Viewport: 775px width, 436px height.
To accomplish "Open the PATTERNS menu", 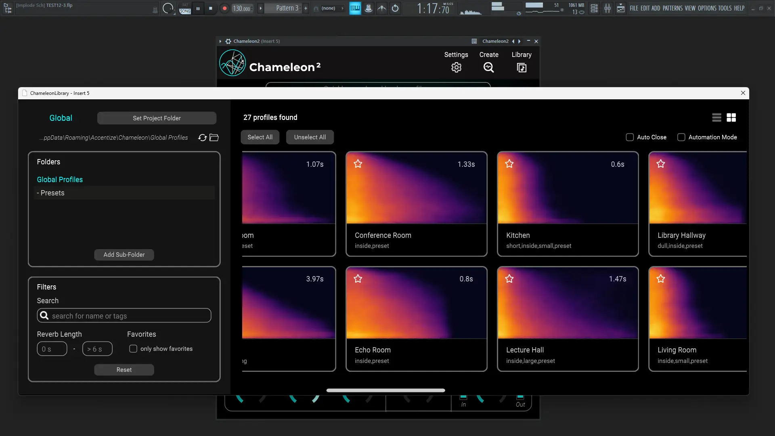I will click(672, 8).
